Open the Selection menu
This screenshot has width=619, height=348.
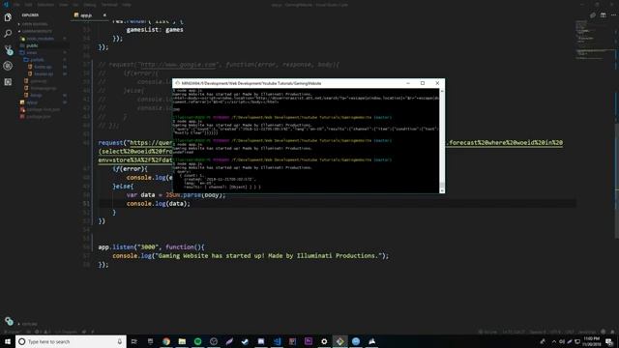(45, 5)
